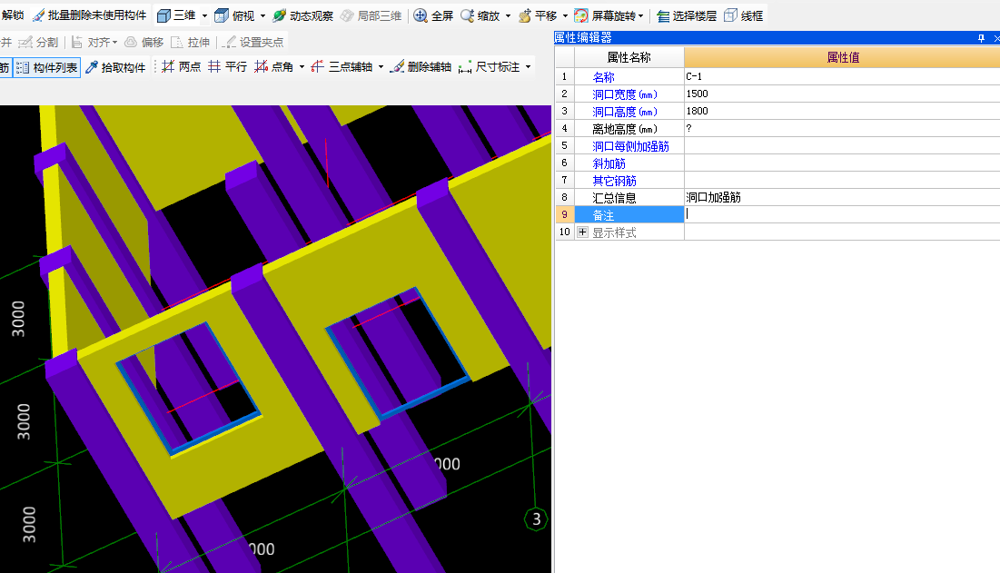
Task: Click the 删除辅轴 delete auxiliary axis tool
Action: (421, 67)
